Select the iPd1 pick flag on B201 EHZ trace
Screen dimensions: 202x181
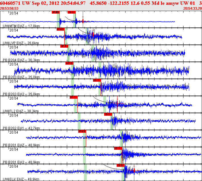[x=82, y=131]
